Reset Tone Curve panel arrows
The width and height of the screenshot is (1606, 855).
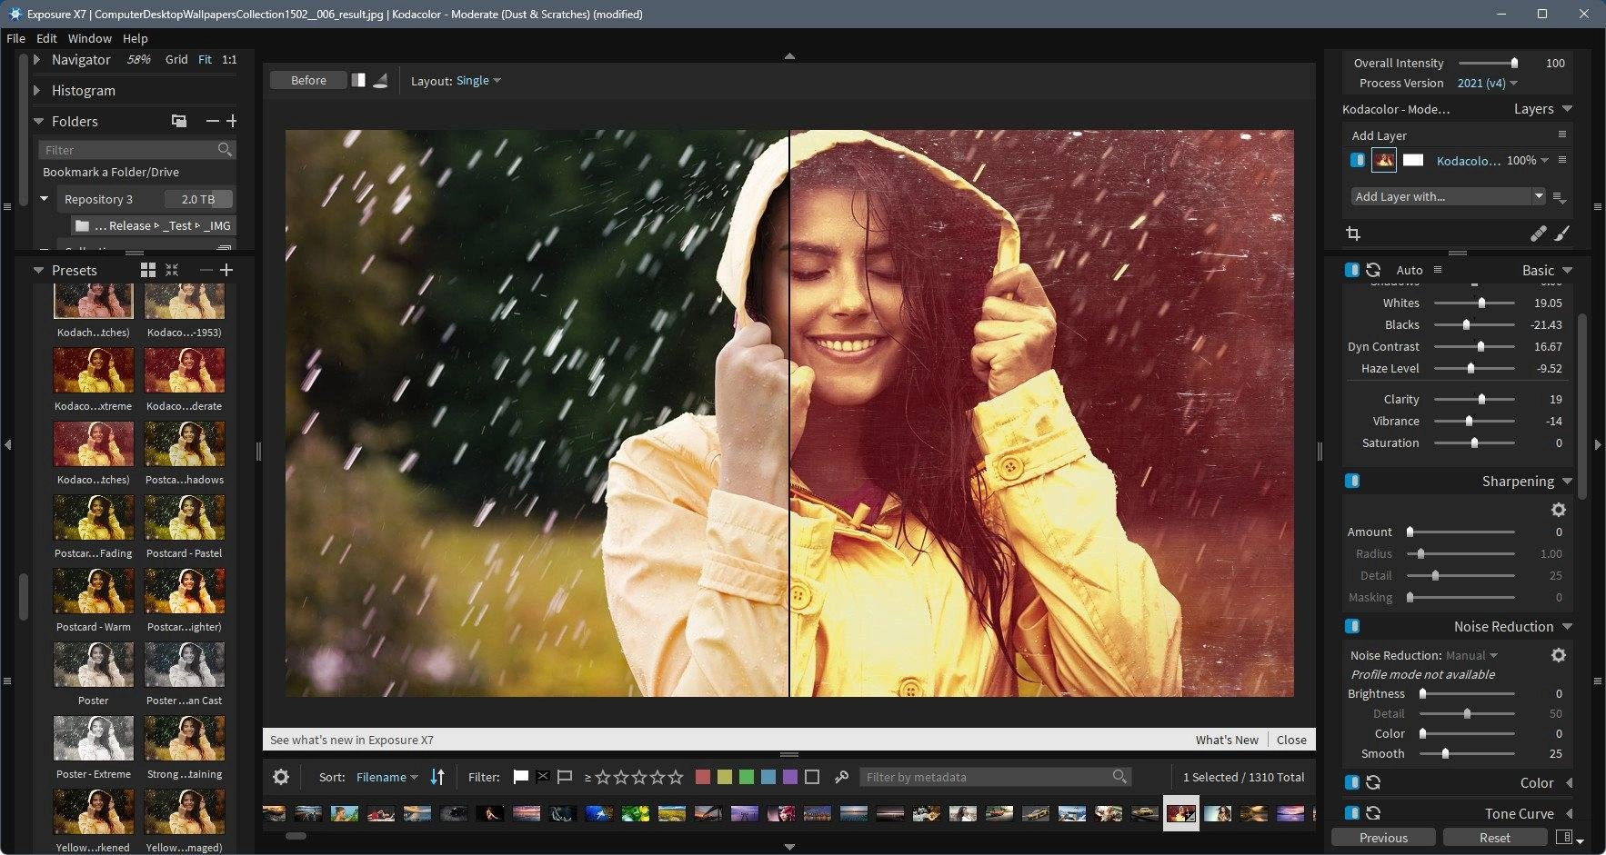(1373, 813)
